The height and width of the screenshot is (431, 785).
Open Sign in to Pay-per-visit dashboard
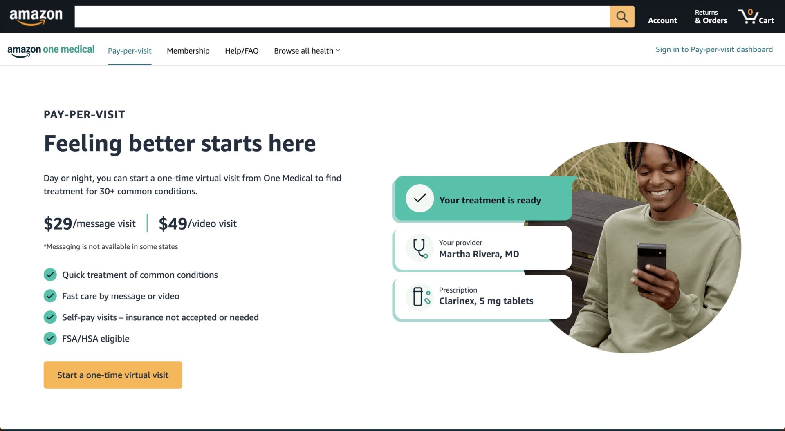[x=714, y=49]
